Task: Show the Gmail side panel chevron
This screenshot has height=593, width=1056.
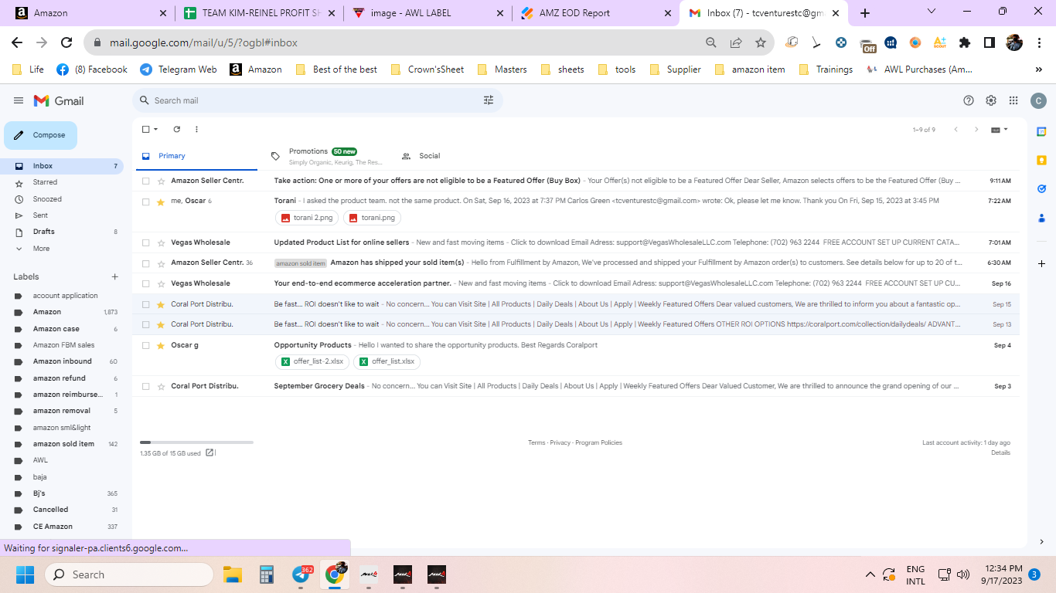Action: tap(1041, 541)
